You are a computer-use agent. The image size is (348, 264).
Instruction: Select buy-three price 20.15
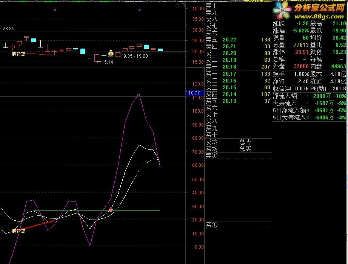[229, 87]
